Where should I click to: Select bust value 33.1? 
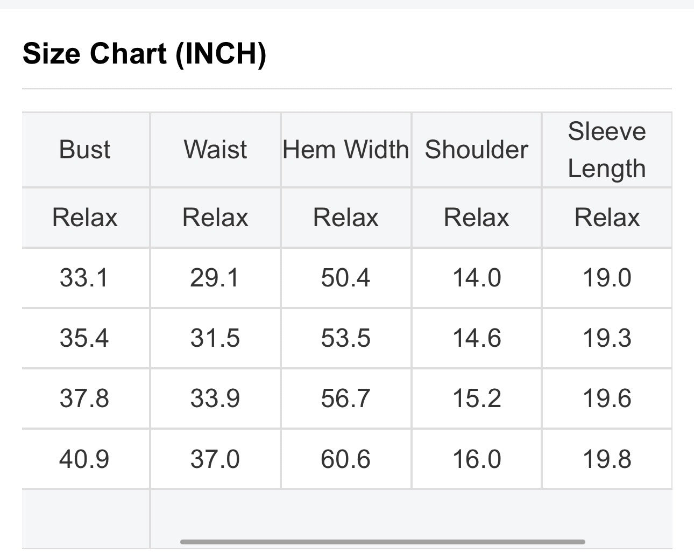[x=84, y=278]
